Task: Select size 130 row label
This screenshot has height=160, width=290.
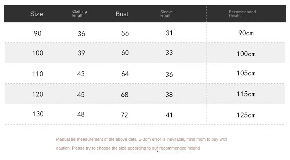Action: pos(38,114)
